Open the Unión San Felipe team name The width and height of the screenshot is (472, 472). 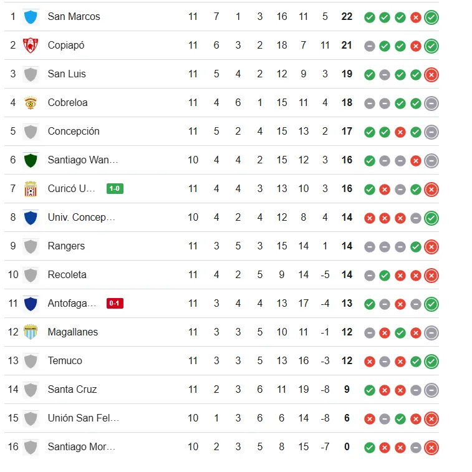(x=83, y=418)
